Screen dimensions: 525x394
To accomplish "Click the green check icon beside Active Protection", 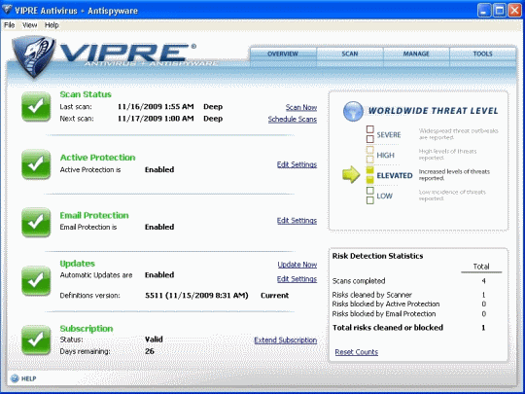I will pos(36,164).
